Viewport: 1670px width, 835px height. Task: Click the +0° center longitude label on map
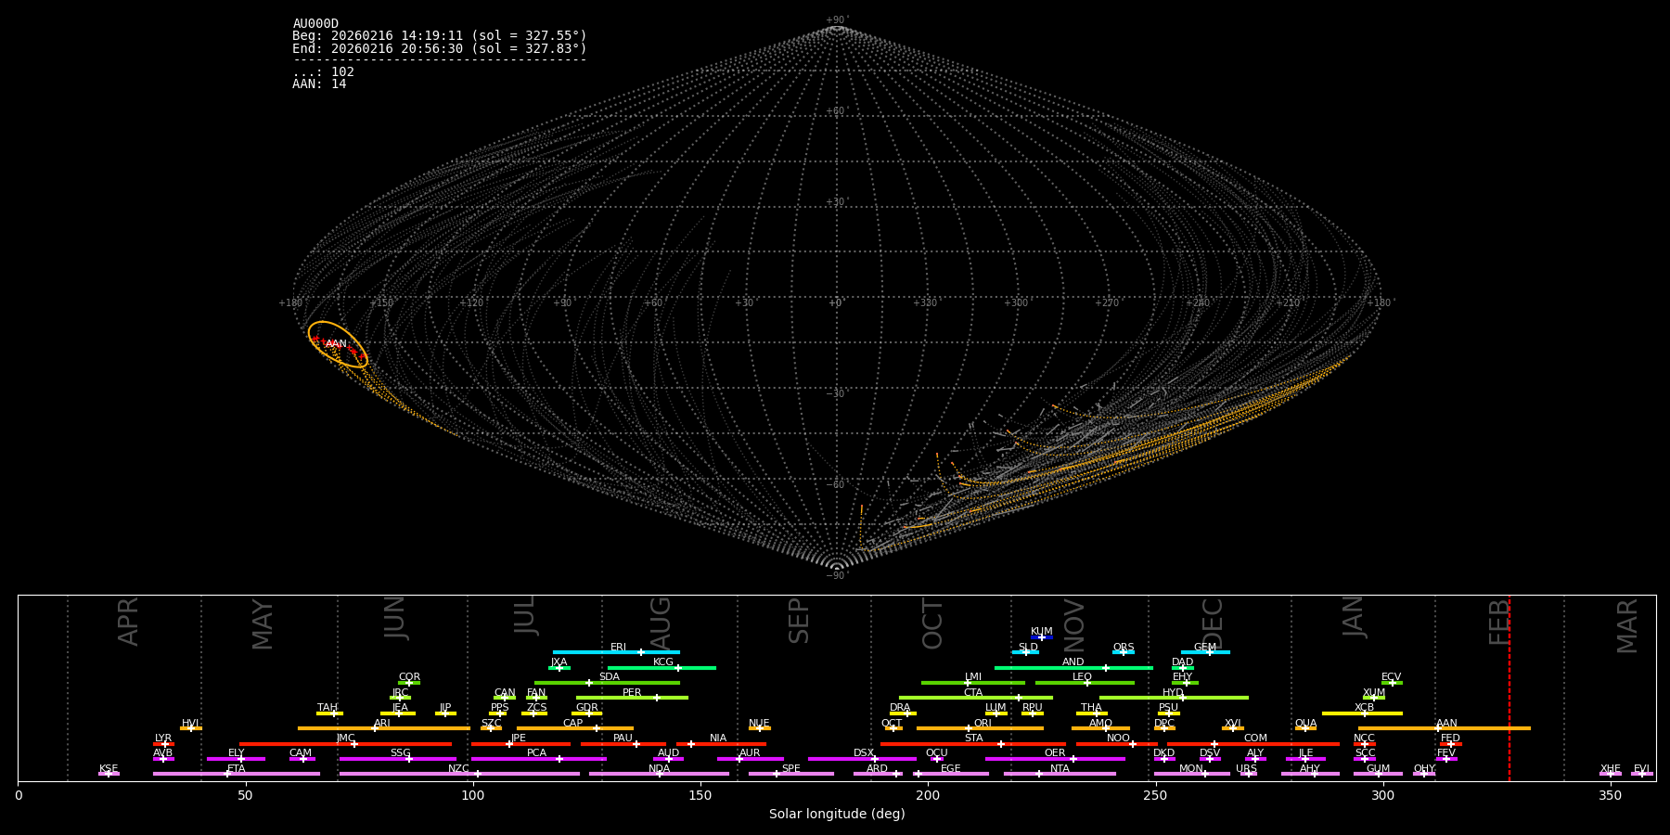[x=836, y=303]
